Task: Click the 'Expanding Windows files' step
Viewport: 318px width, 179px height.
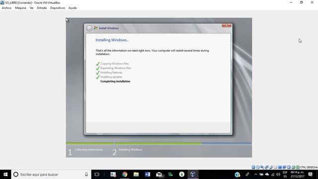Action: pos(116,68)
